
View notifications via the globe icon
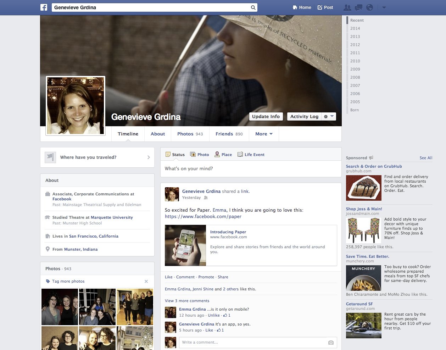click(x=369, y=7)
